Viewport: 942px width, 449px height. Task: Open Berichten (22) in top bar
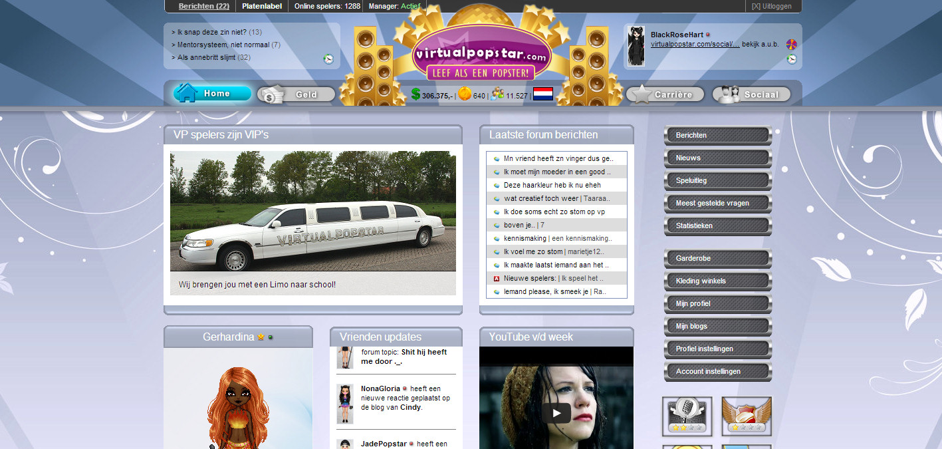click(203, 6)
